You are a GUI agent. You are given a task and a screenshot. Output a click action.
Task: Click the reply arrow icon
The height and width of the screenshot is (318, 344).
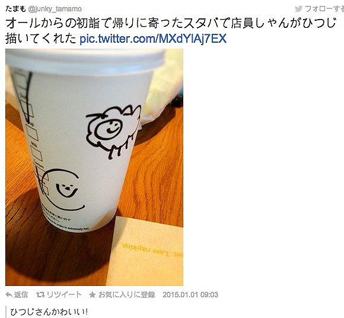[9, 294]
